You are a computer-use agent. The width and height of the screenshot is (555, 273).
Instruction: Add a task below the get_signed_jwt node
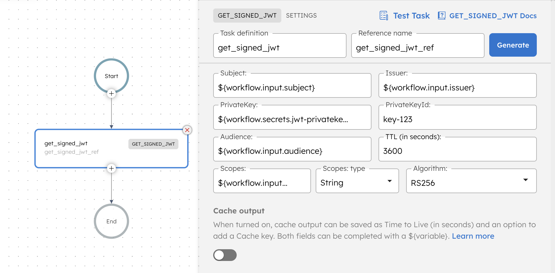111,168
